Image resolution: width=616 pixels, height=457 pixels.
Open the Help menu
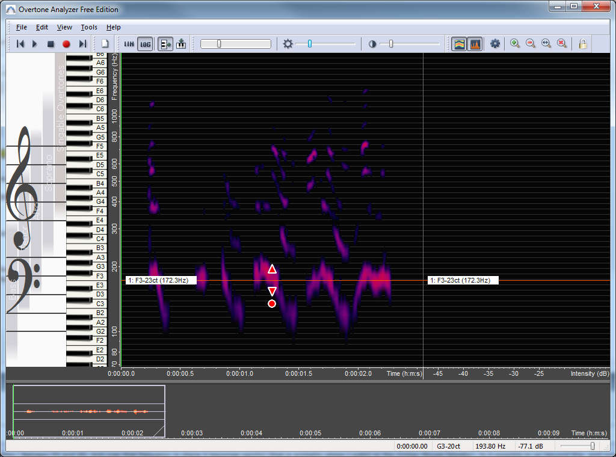point(114,27)
